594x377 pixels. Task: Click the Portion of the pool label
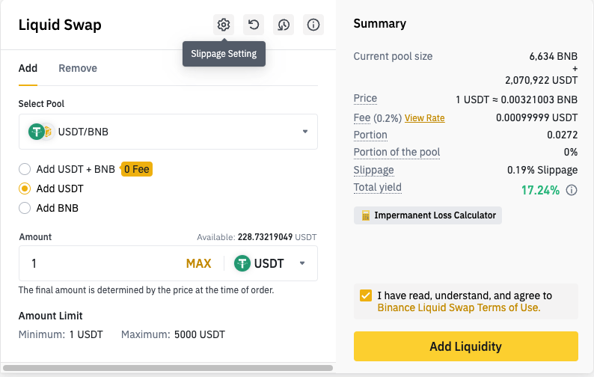[396, 152]
